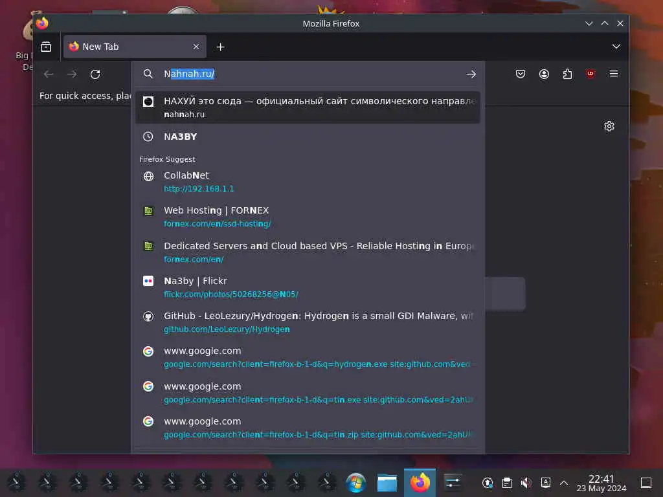This screenshot has height=497, width=663.
Task: Click the GitHub favicon in suggestions
Action: coord(148,316)
